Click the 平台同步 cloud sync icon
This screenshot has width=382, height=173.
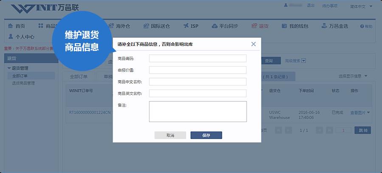(214, 26)
